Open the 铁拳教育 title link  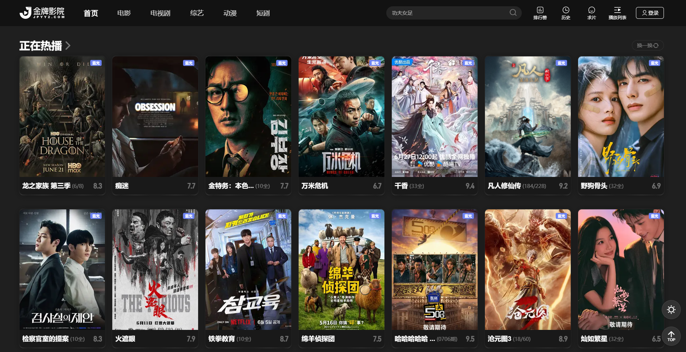tap(222, 339)
